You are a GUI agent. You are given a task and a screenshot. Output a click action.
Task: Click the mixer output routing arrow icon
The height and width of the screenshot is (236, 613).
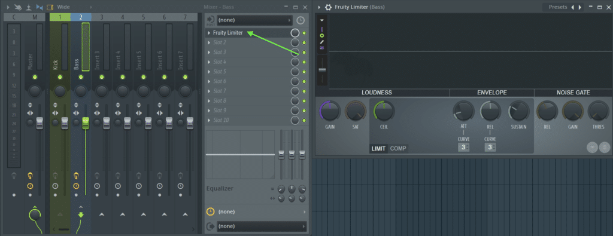pyautogui.click(x=210, y=226)
